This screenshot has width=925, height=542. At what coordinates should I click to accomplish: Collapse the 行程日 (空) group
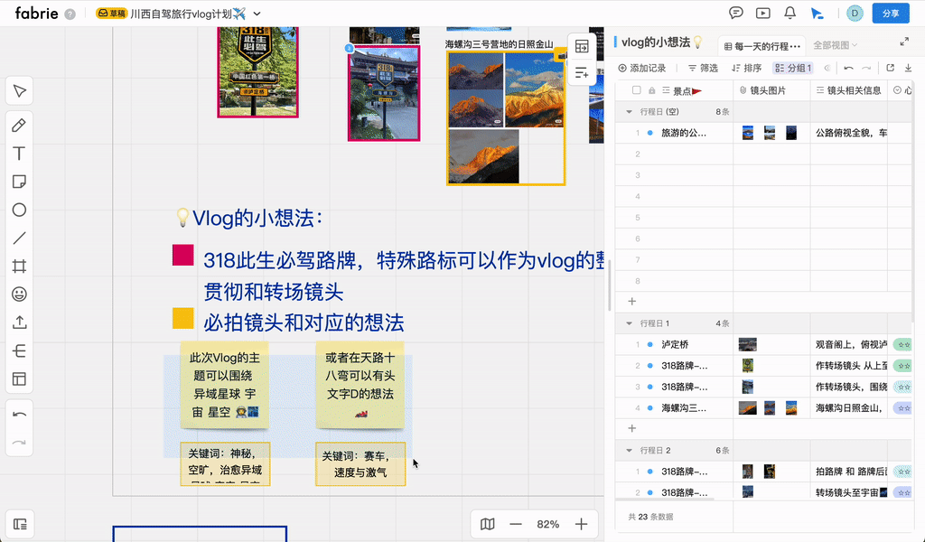coord(629,111)
